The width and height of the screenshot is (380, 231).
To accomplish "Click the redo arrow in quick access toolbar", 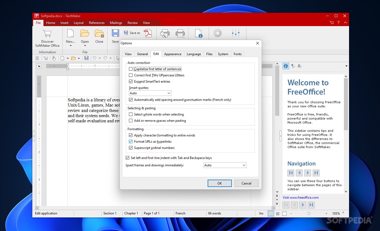I will tap(105, 58).
